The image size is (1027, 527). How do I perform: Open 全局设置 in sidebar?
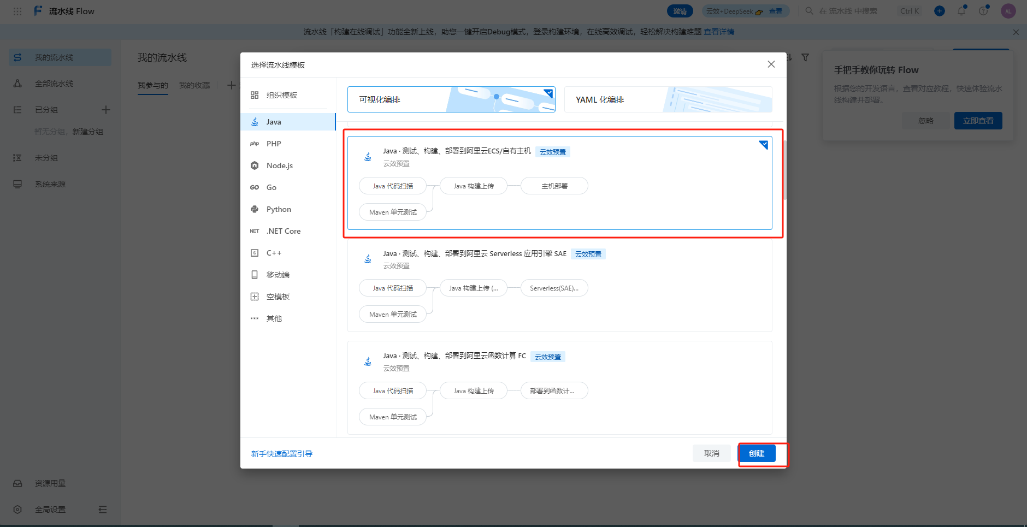(50, 510)
